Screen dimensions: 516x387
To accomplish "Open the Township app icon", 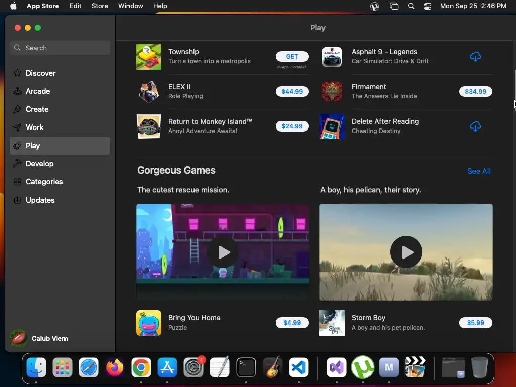I will [149, 57].
